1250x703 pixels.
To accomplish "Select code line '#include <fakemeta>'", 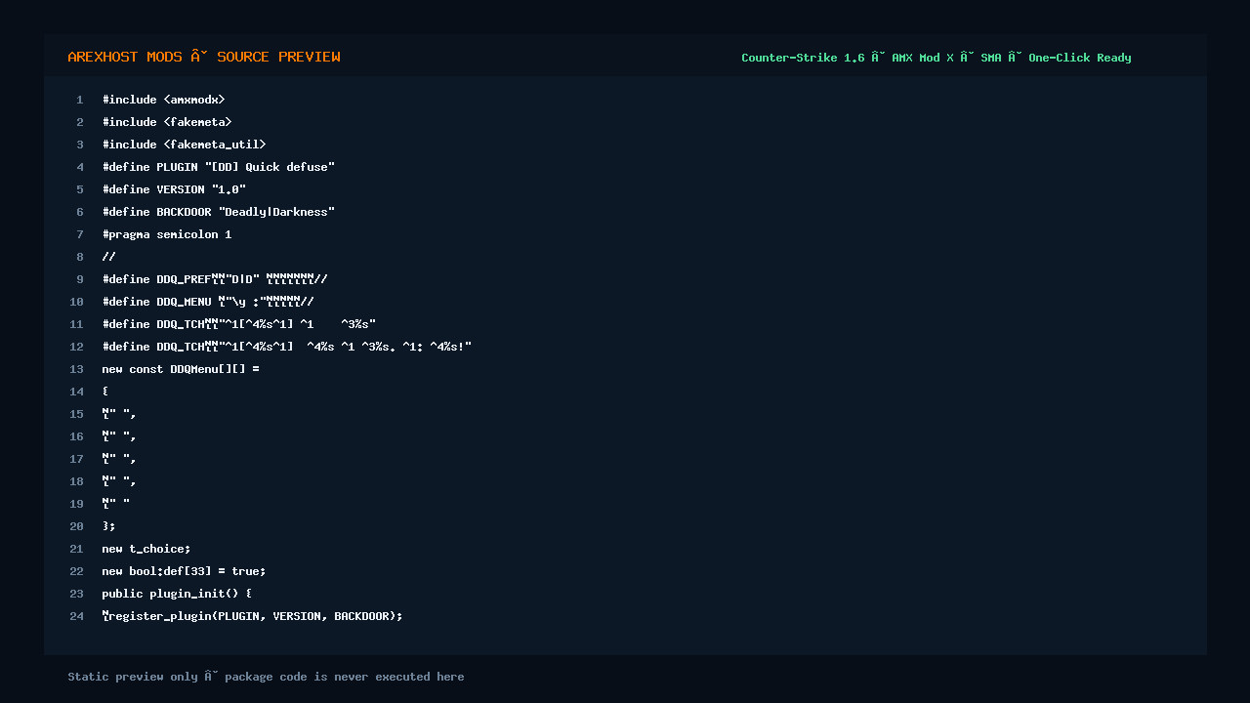I will click(x=167, y=122).
